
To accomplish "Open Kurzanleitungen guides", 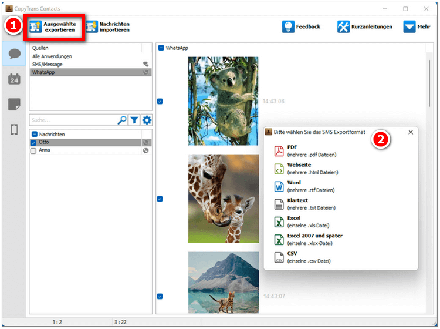I will click(365, 26).
